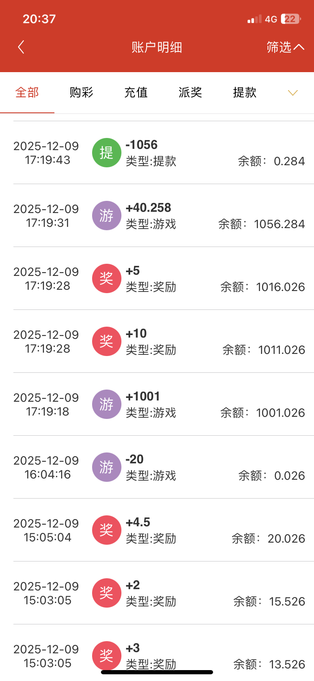Tap purple 游 icon on -20 entry

tap(106, 467)
